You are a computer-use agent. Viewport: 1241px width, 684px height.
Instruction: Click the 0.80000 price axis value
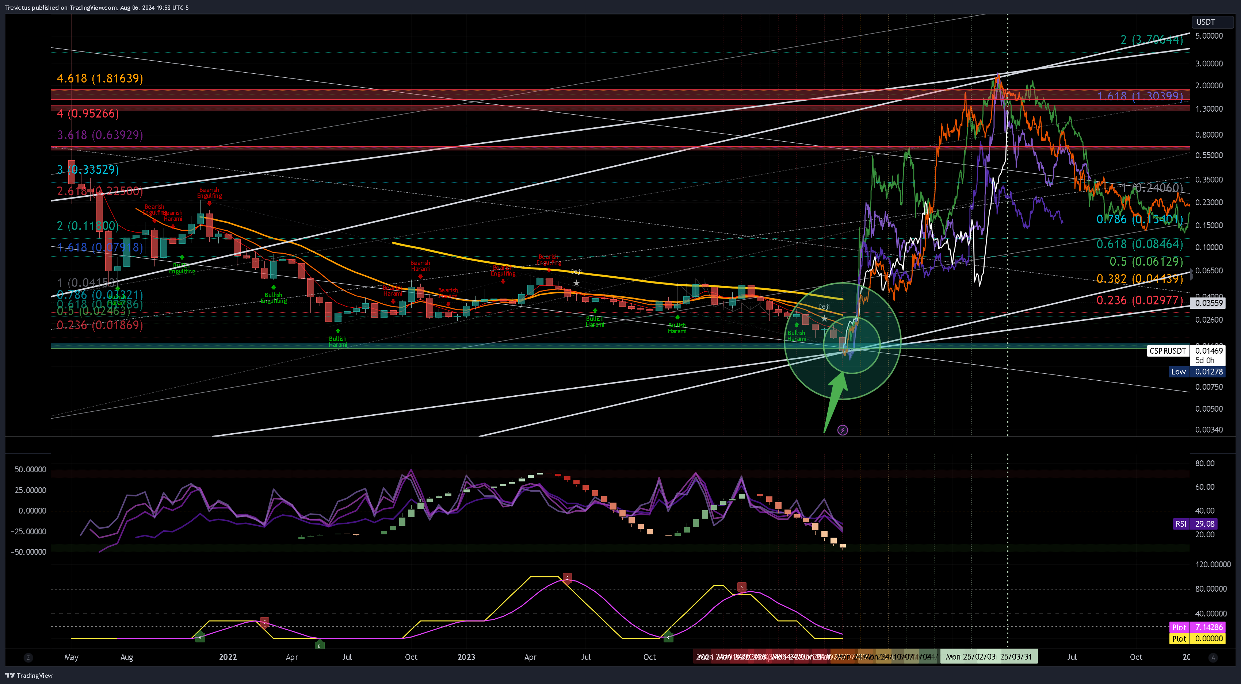point(1209,135)
